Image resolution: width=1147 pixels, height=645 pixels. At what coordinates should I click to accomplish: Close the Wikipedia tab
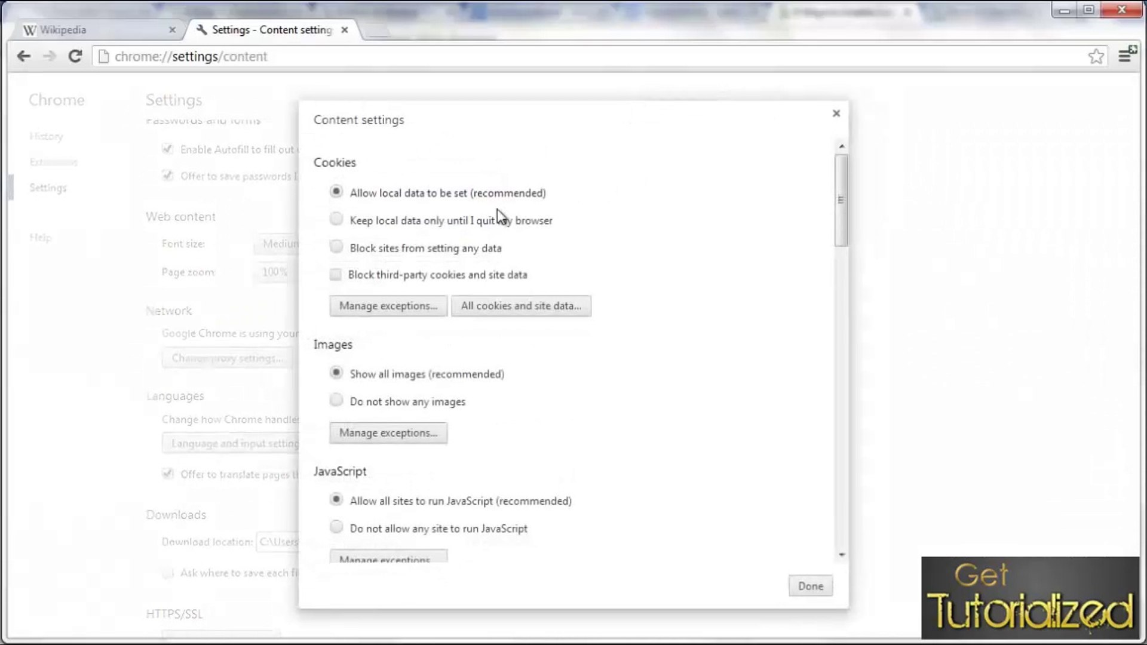pyautogui.click(x=172, y=30)
